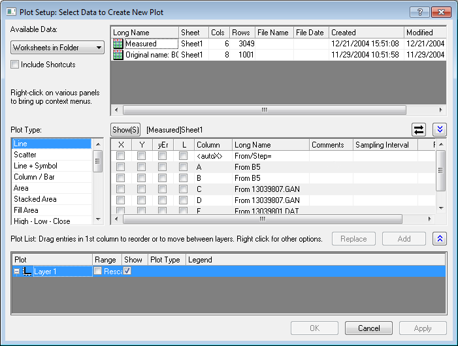This screenshot has height=346, width=458.
Task: Check the X box for column A
Action: 121,167
